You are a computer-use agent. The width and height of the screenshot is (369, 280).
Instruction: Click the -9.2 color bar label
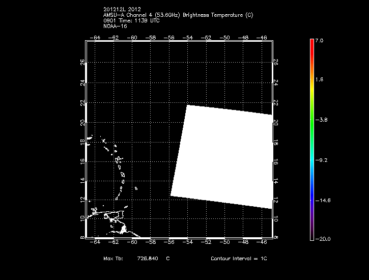point(321,160)
